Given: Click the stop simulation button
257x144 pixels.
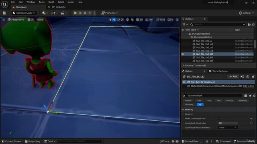Looking at the screenshot, I should pos(85,13).
